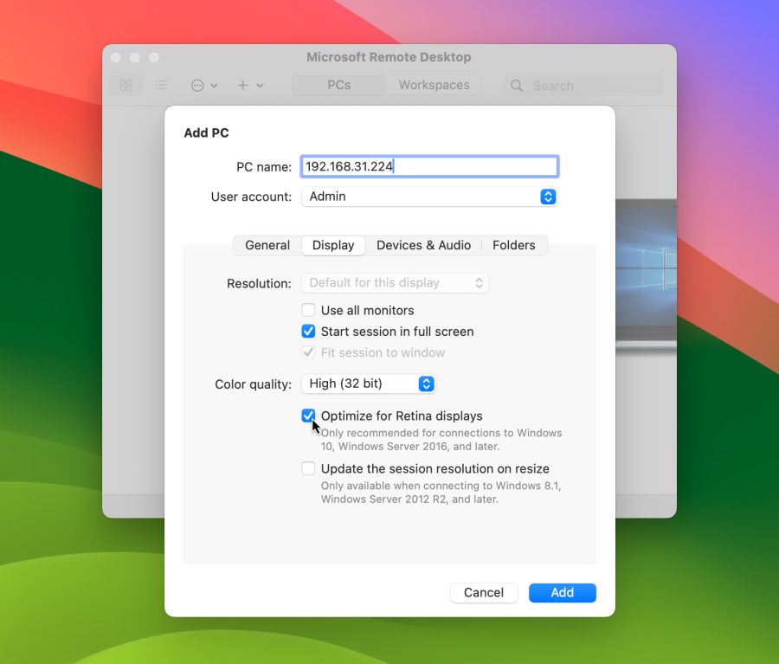Click the Add button to save the PC
This screenshot has width=779, height=664.
click(x=562, y=593)
